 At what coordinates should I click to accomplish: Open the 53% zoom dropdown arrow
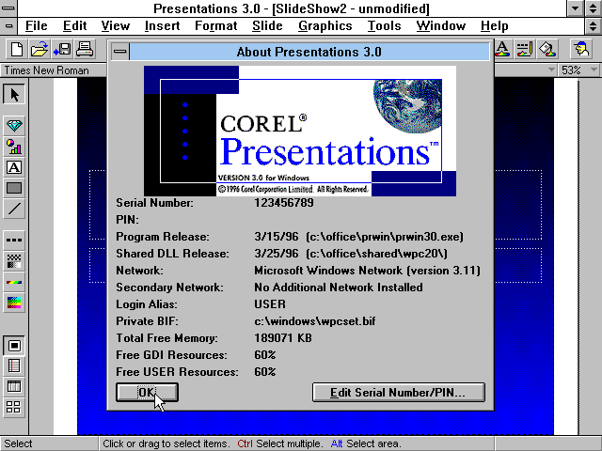tap(594, 70)
